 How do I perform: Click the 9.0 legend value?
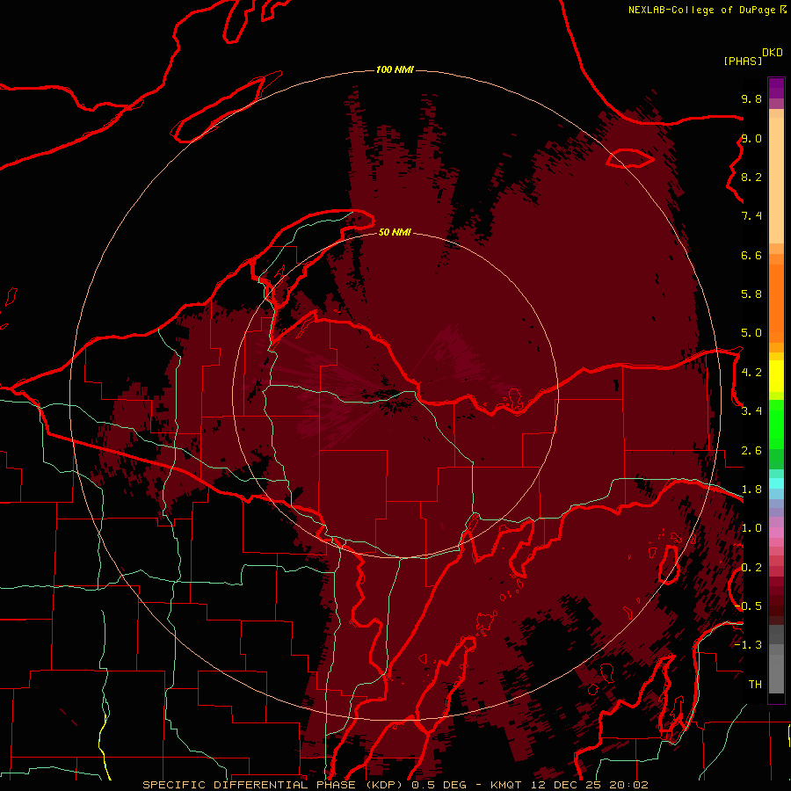click(751, 138)
